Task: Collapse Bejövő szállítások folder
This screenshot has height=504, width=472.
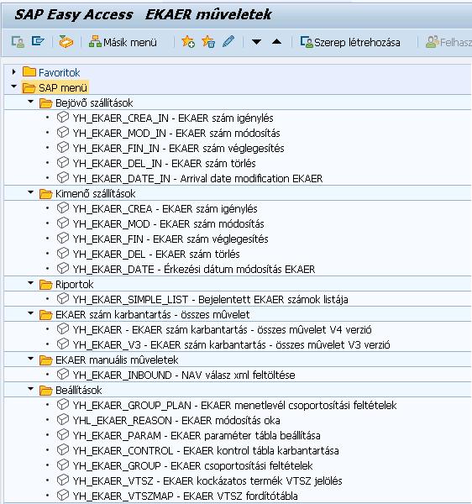Action: [31, 102]
